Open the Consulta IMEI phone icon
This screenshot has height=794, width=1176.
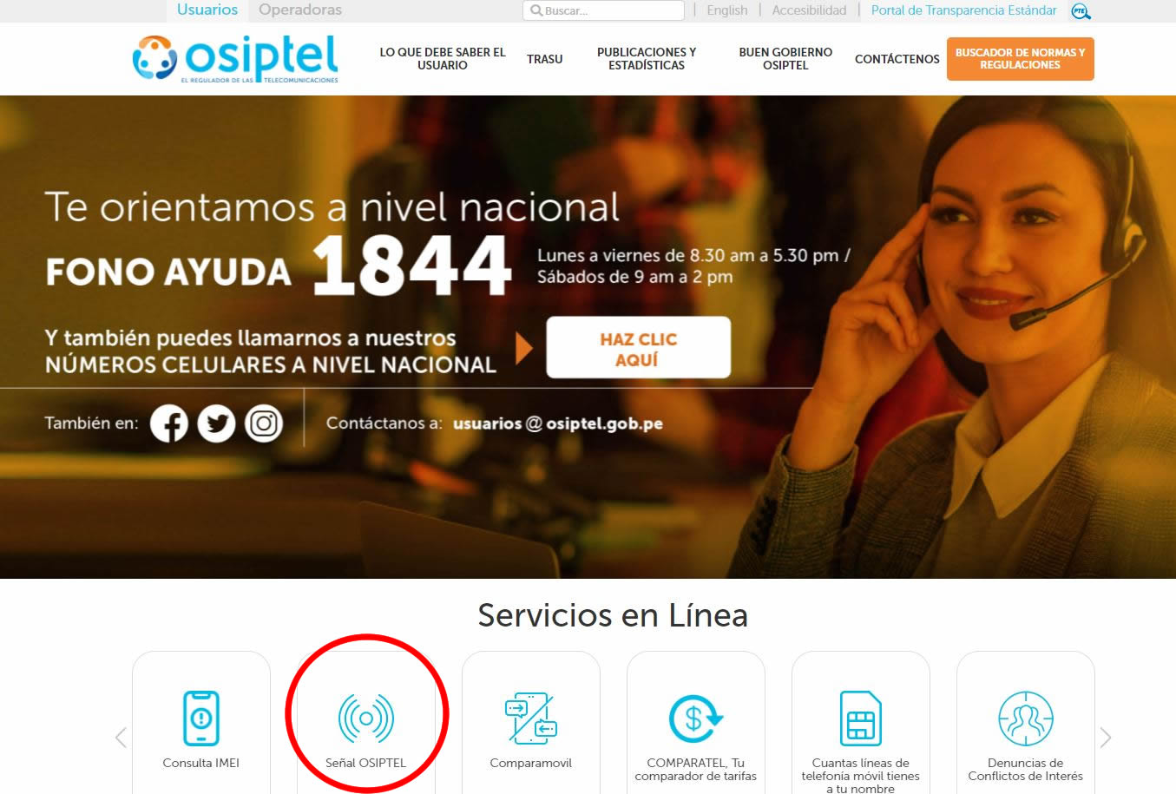[201, 719]
